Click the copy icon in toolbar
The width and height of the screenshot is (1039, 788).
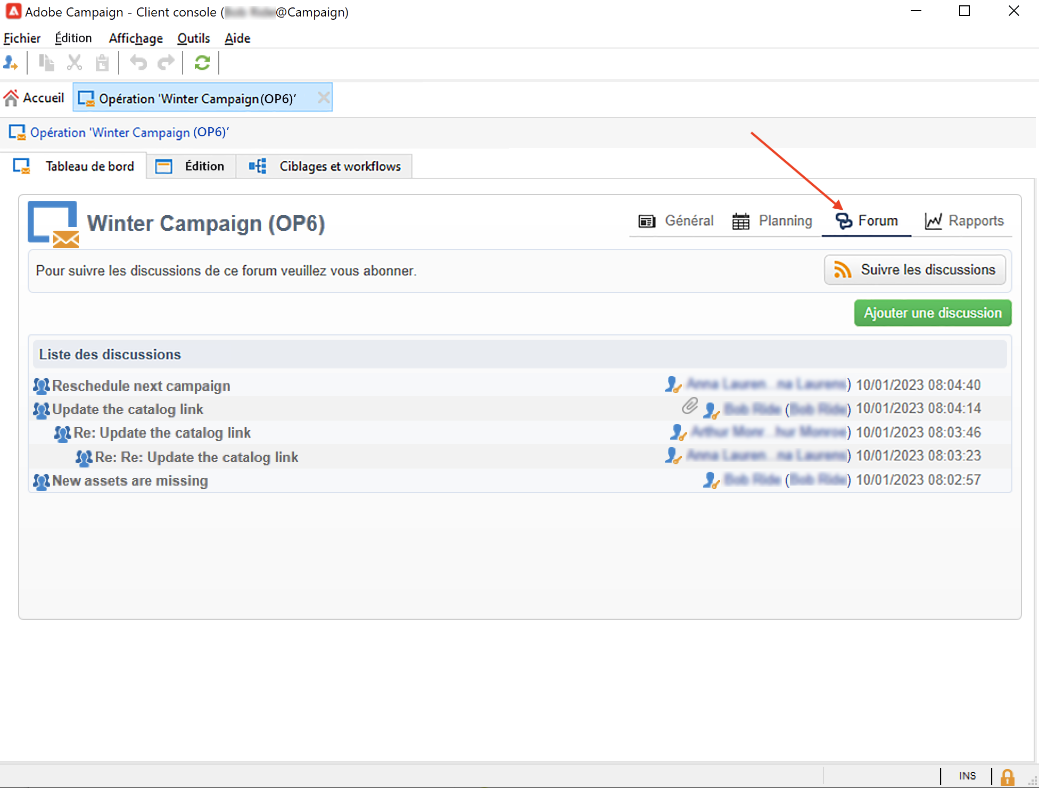pyautogui.click(x=47, y=63)
